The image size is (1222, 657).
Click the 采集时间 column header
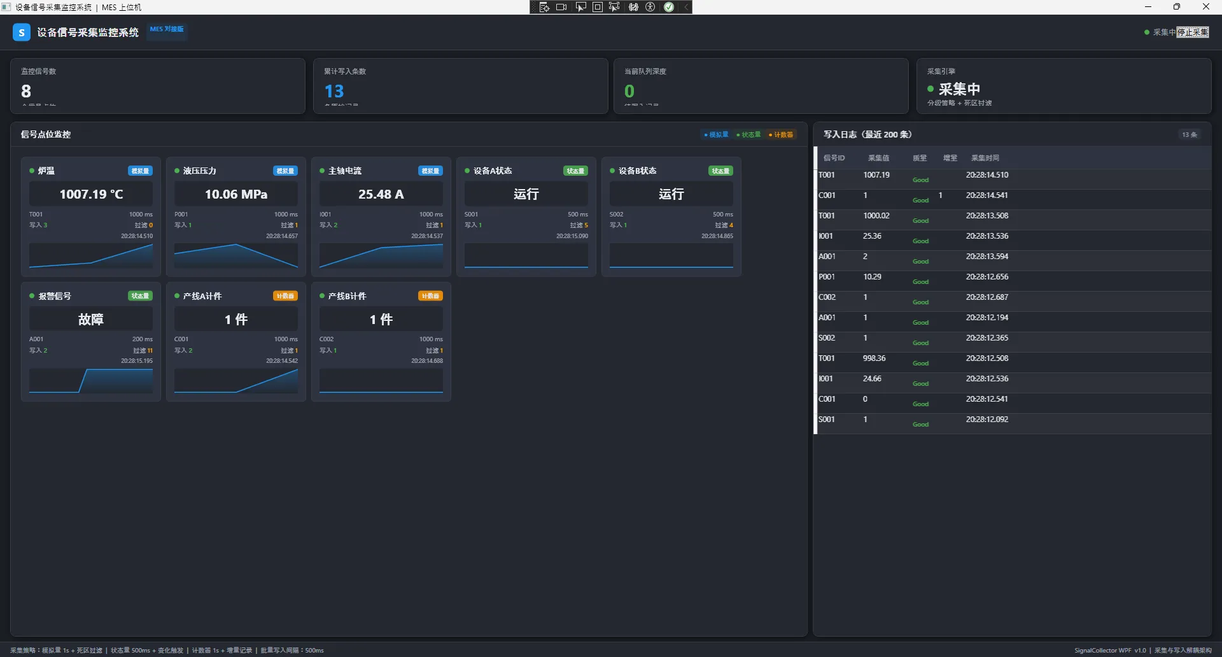click(985, 158)
